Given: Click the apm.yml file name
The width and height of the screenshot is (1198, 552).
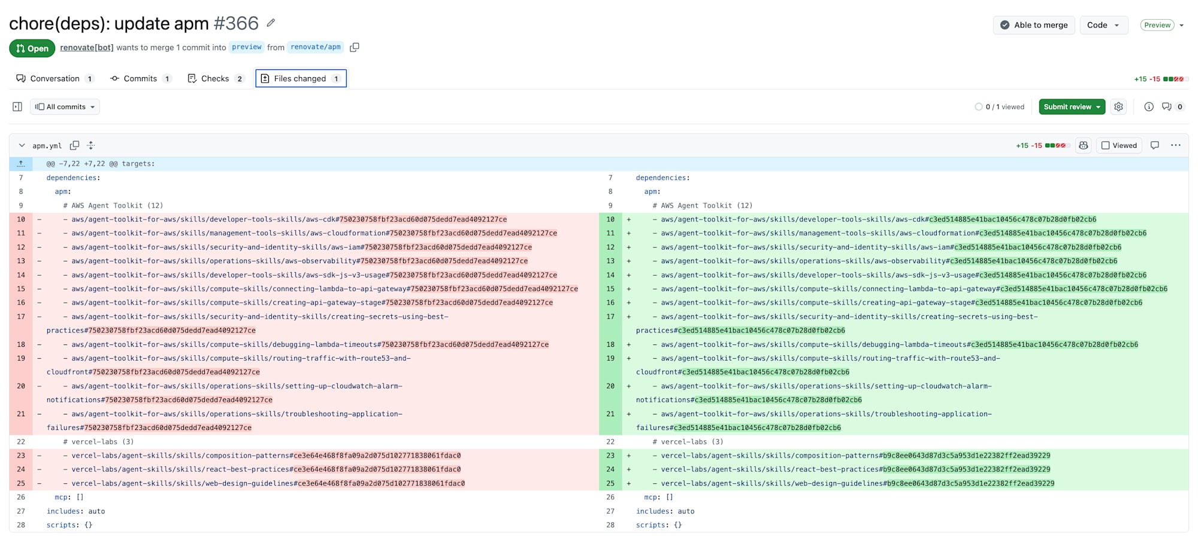Looking at the screenshot, I should (47, 145).
